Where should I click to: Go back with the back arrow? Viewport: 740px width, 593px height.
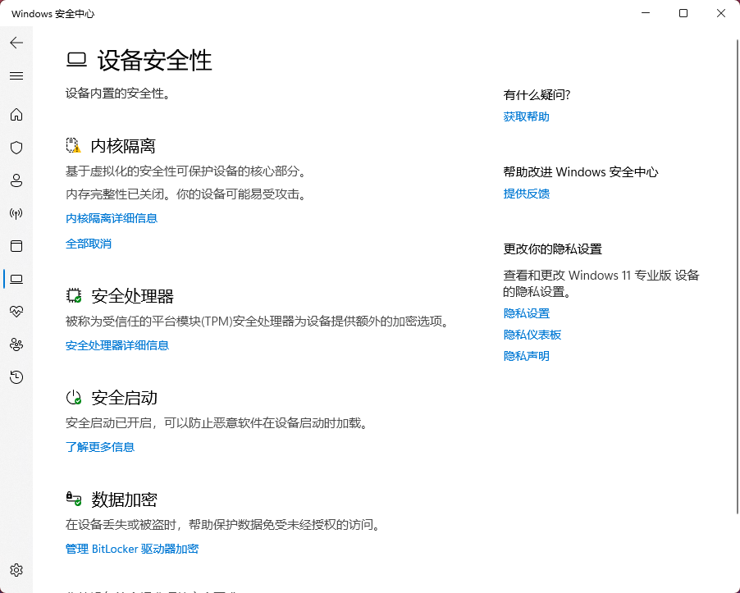16,43
